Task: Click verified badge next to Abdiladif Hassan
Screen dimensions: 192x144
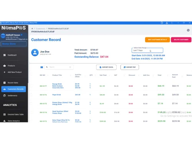Action: coord(22,35)
